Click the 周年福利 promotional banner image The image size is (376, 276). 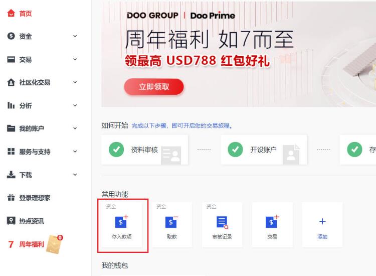tap(239, 54)
